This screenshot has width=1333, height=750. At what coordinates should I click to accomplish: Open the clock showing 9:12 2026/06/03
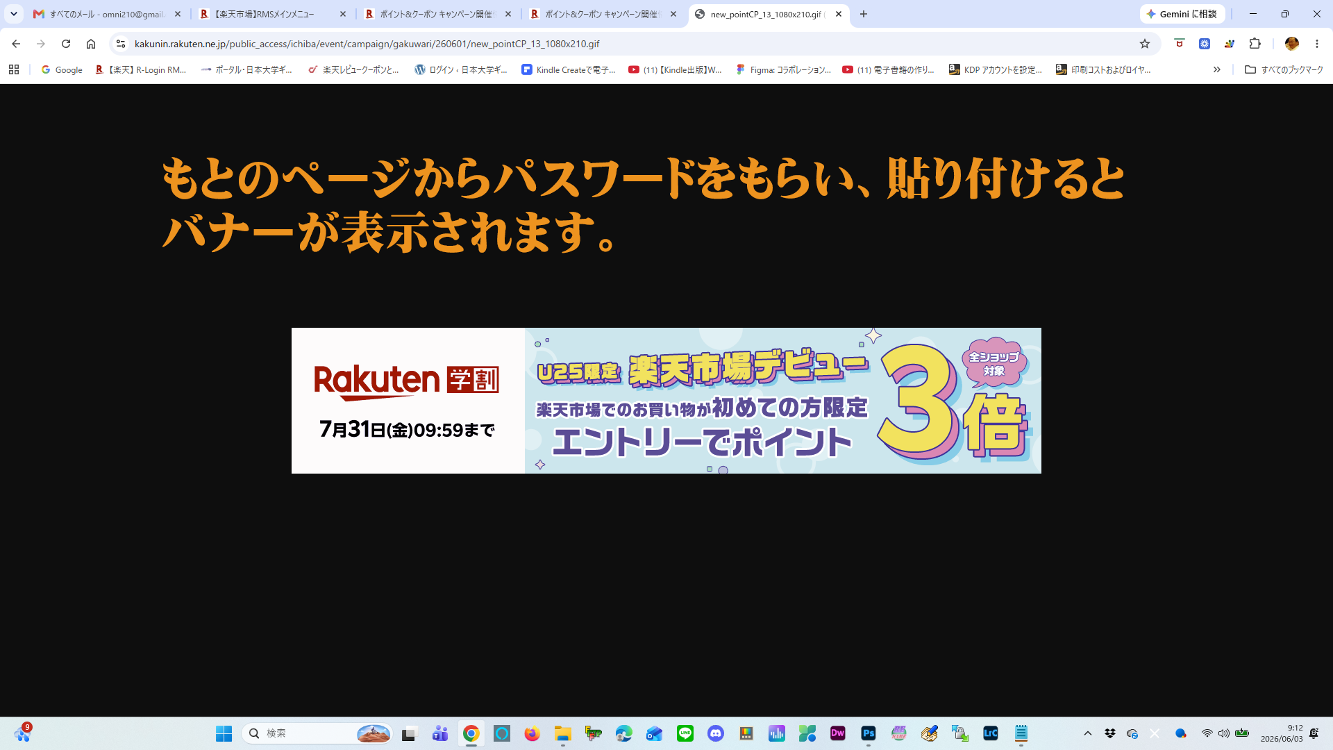coord(1282,733)
